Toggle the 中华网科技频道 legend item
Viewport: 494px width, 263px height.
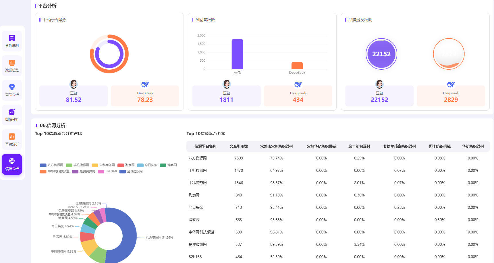tap(55, 172)
